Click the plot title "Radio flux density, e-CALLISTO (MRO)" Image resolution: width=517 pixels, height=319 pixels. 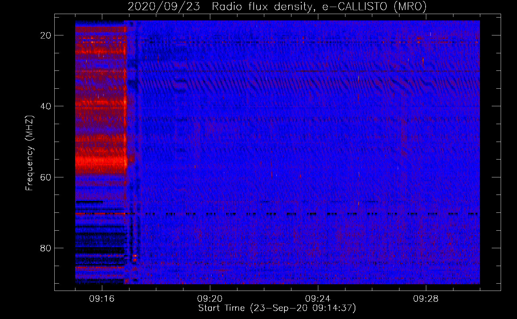click(x=319, y=6)
